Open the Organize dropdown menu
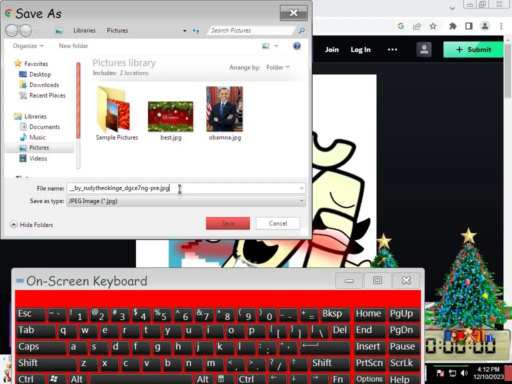Screen dimensions: 512x384 pyautogui.click(x=28, y=46)
